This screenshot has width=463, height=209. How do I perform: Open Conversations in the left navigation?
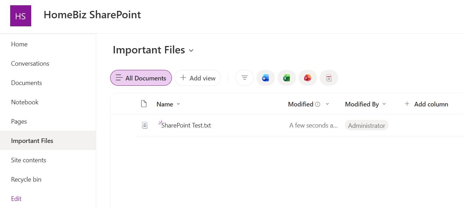pos(30,64)
